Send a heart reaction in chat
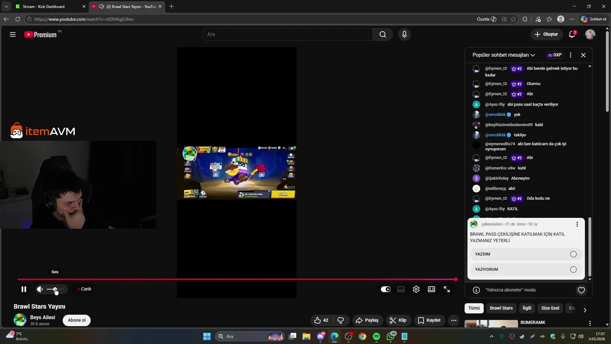 [581, 290]
